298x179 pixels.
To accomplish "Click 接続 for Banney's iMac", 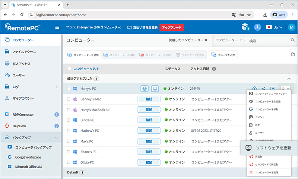I will click(149, 99).
